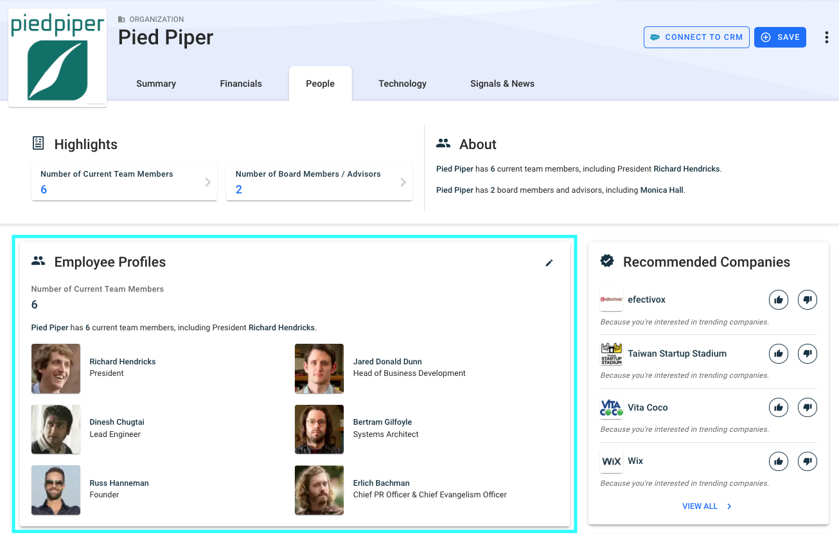The height and width of the screenshot is (534, 839).
Task: Click Richard Hendricks link in Employee Profiles sentence
Action: pos(282,328)
